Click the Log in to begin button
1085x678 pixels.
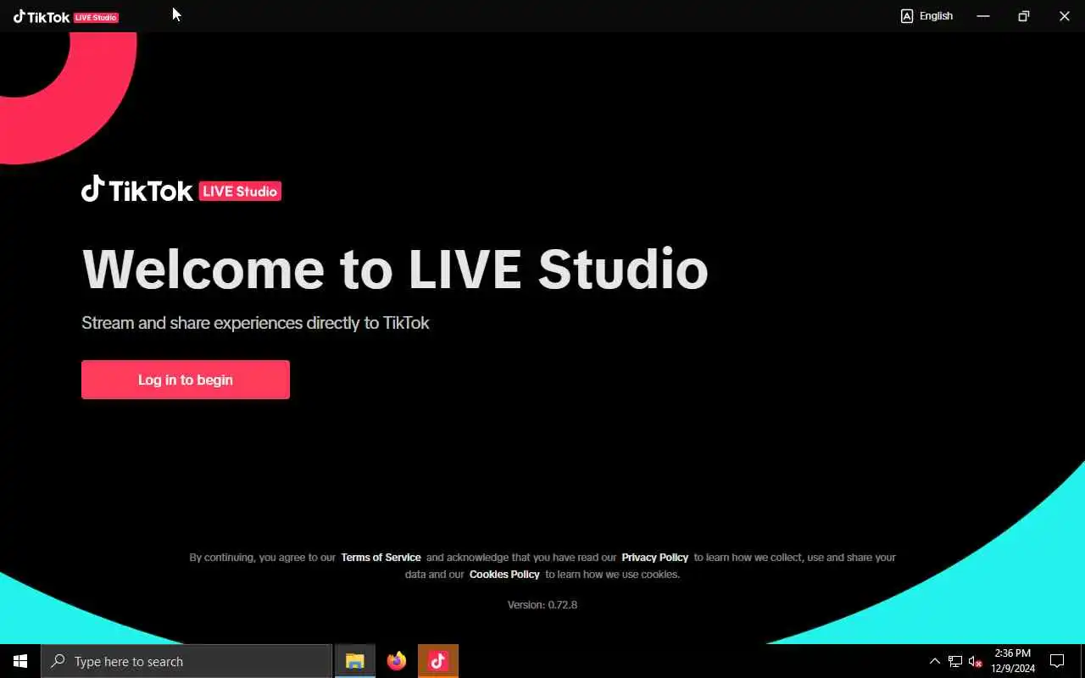point(186,380)
